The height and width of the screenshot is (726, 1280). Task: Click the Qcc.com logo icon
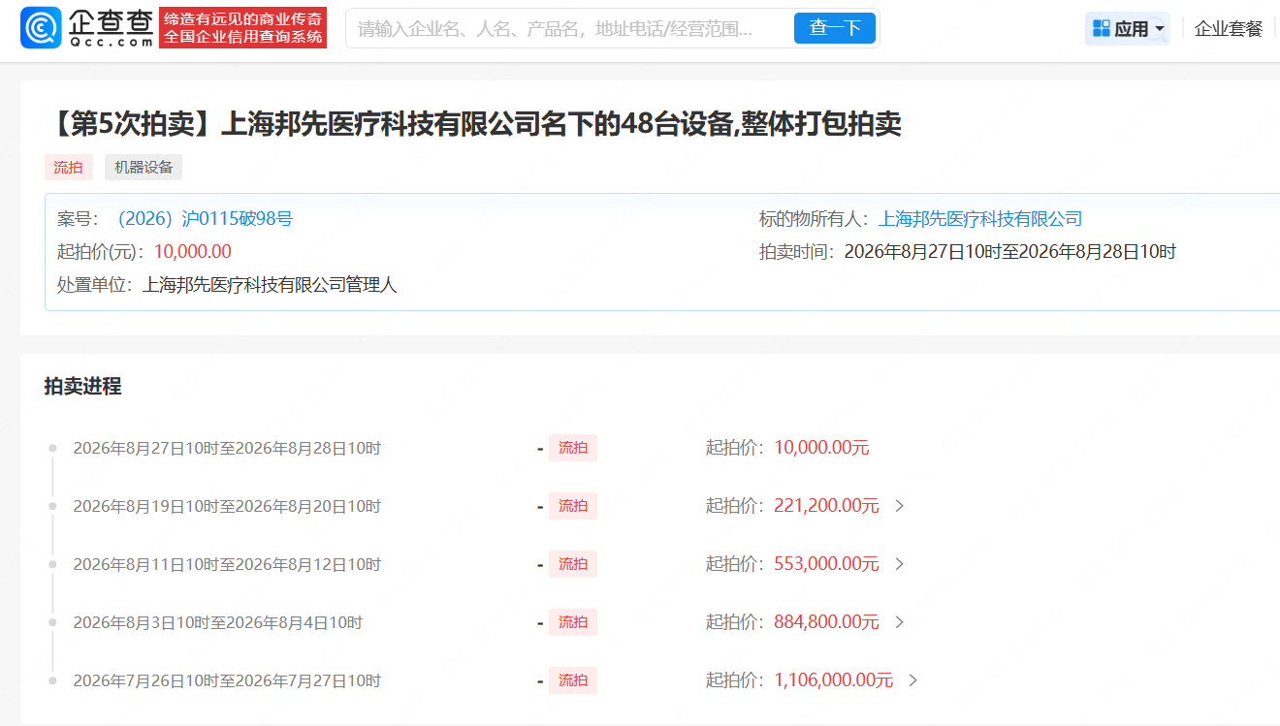coord(40,28)
